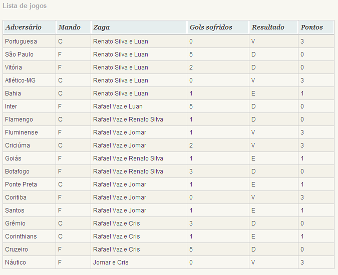Click the Mando 'F' in Santos row
This screenshot has width=338, height=275.
pos(60,210)
